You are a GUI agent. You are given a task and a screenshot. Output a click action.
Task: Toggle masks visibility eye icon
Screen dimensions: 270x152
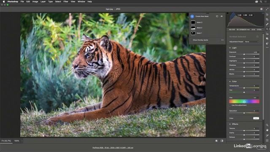(x=222, y=16)
